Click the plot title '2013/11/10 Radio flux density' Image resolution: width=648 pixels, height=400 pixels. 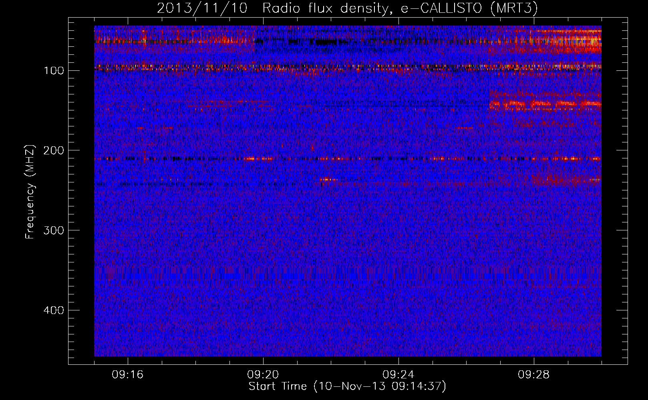click(347, 8)
